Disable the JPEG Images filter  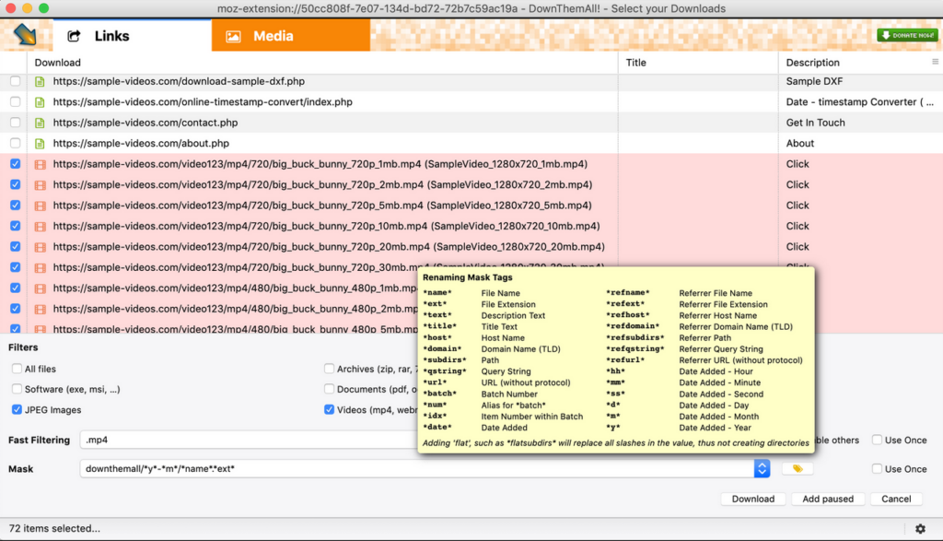(x=16, y=409)
